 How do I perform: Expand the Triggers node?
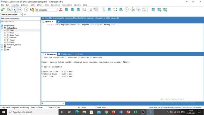(x=5, y=40)
